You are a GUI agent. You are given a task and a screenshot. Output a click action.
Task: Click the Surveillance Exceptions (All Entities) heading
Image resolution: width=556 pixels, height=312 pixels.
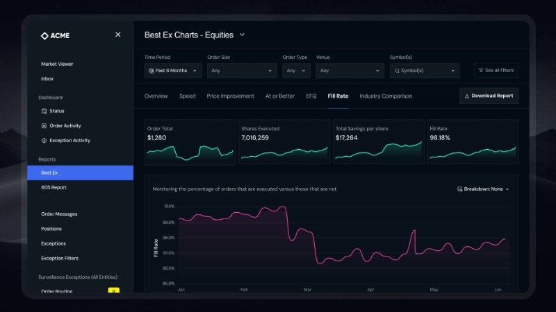[78, 277]
